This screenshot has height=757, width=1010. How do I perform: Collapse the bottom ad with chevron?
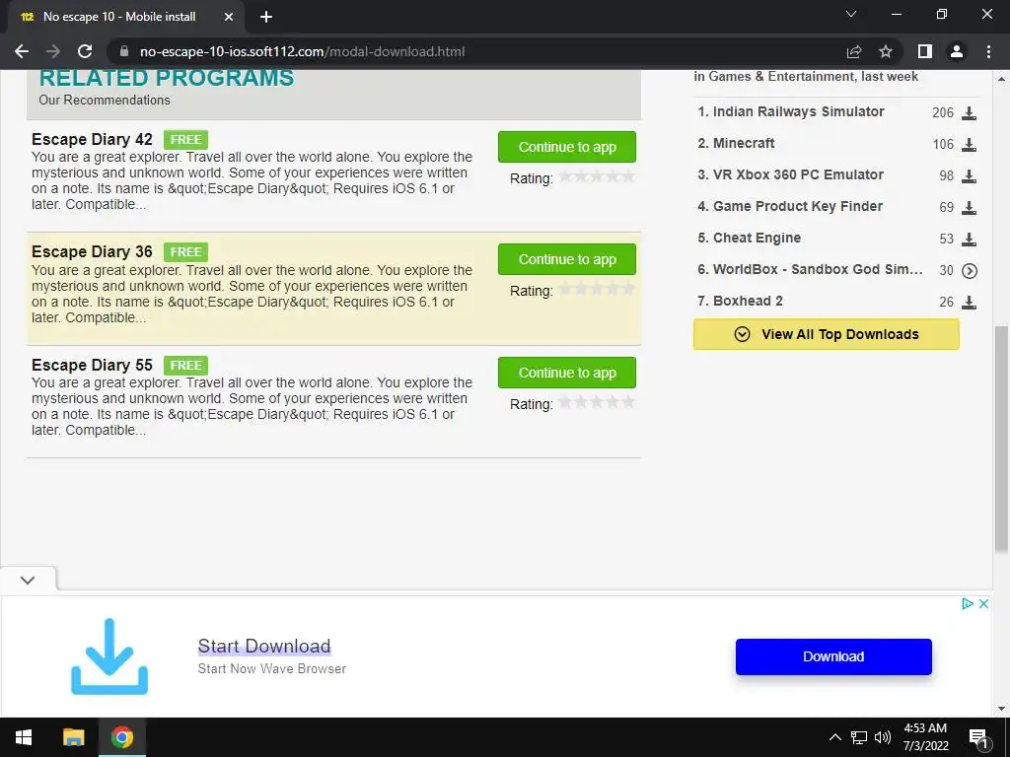point(28,580)
